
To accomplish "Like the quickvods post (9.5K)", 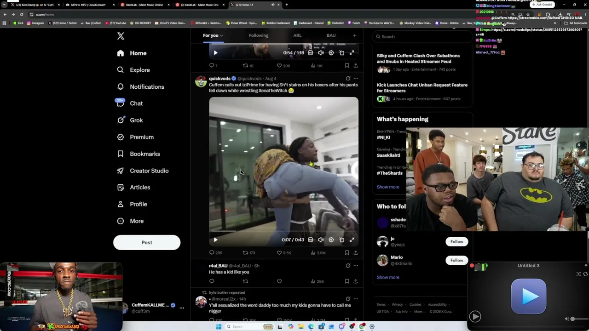I will click(x=283, y=252).
